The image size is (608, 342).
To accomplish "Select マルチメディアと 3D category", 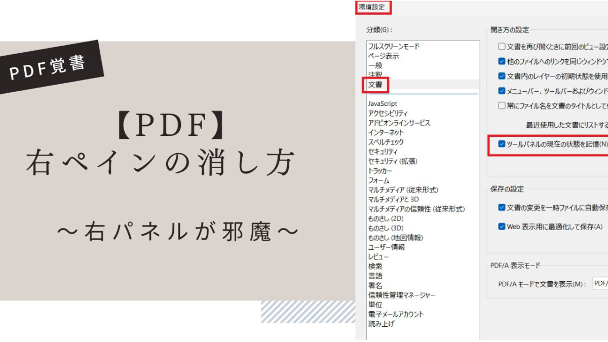I will pyautogui.click(x=393, y=199).
